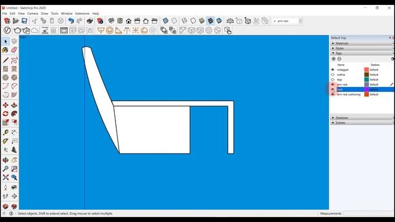Open the Camera menu
395x222 pixels.
[x=33, y=14]
